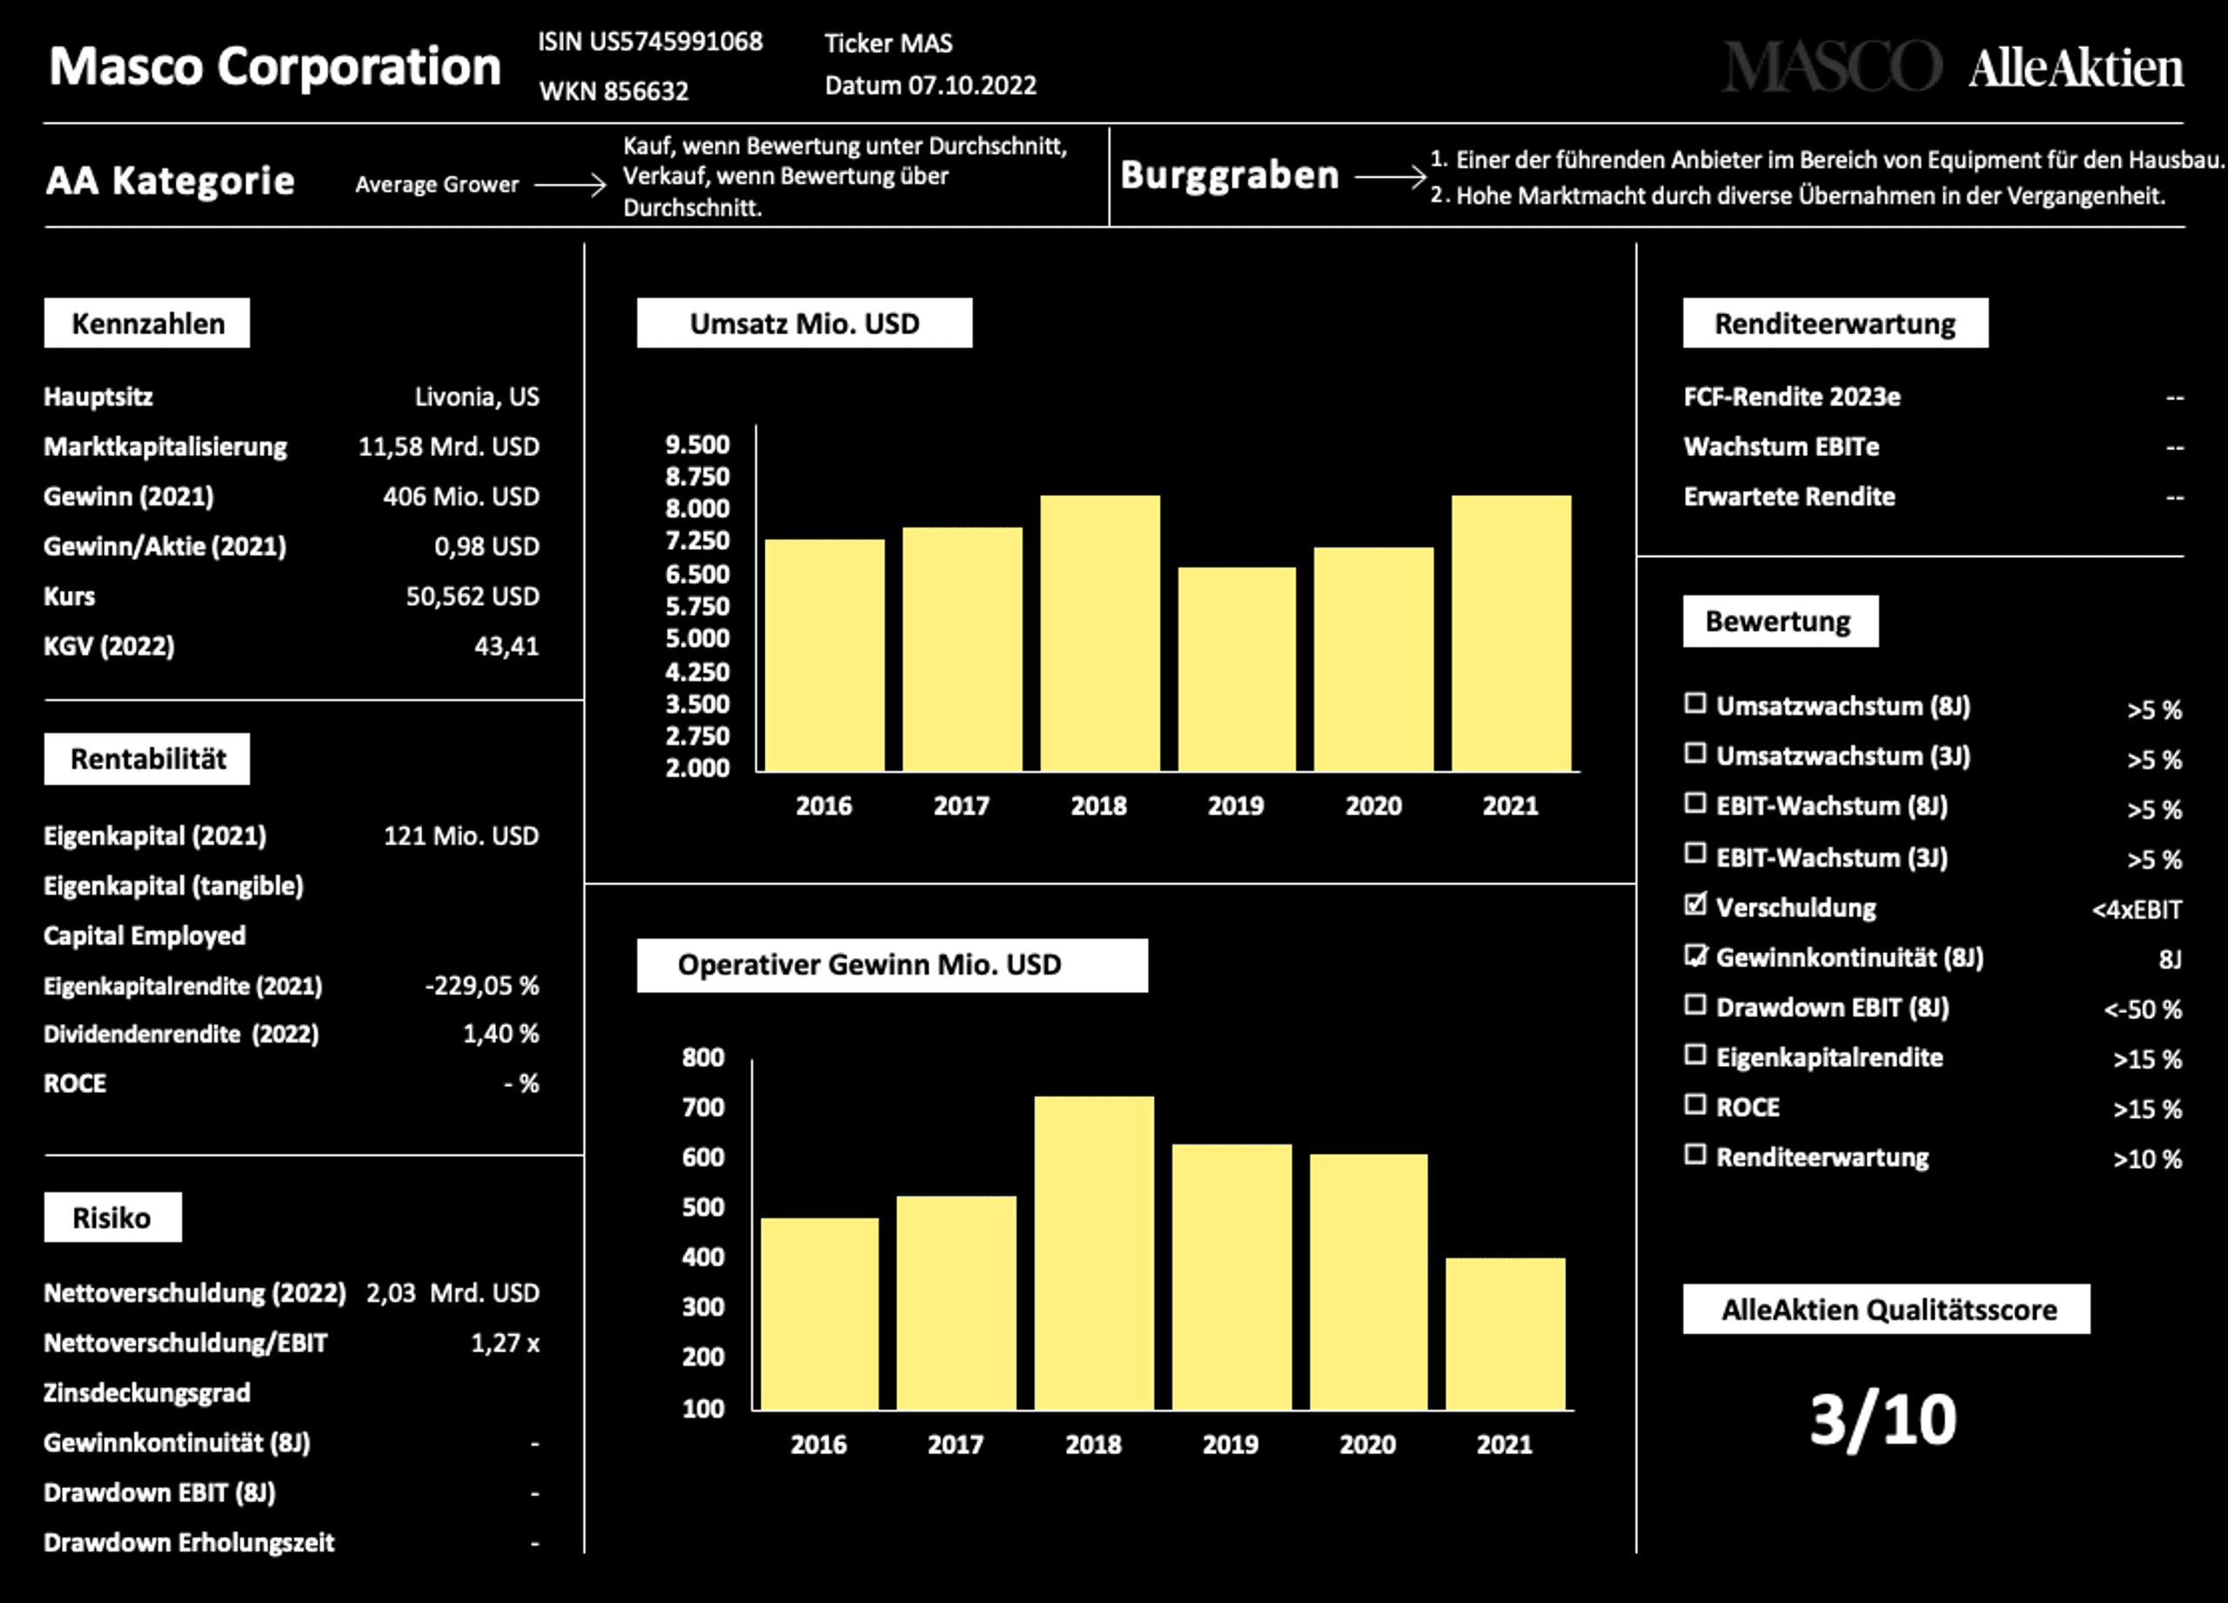Click the Zinsdeckungsgrad label
2228x1603 pixels.
click(147, 1392)
